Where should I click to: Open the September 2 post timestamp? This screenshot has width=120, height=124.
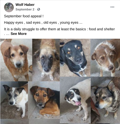[25, 9]
